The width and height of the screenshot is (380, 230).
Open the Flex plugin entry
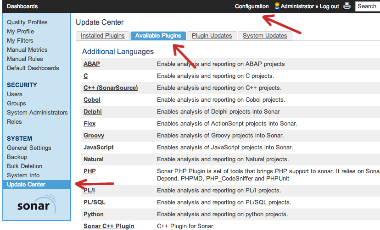click(89, 123)
